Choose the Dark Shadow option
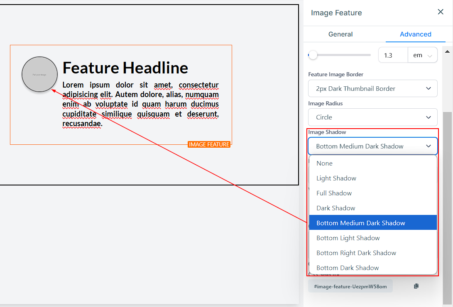453x307 pixels. click(335, 208)
